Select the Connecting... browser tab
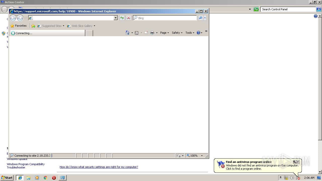The width and height of the screenshot is (322, 181). point(47,33)
